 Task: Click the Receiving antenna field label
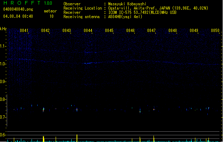82,17
